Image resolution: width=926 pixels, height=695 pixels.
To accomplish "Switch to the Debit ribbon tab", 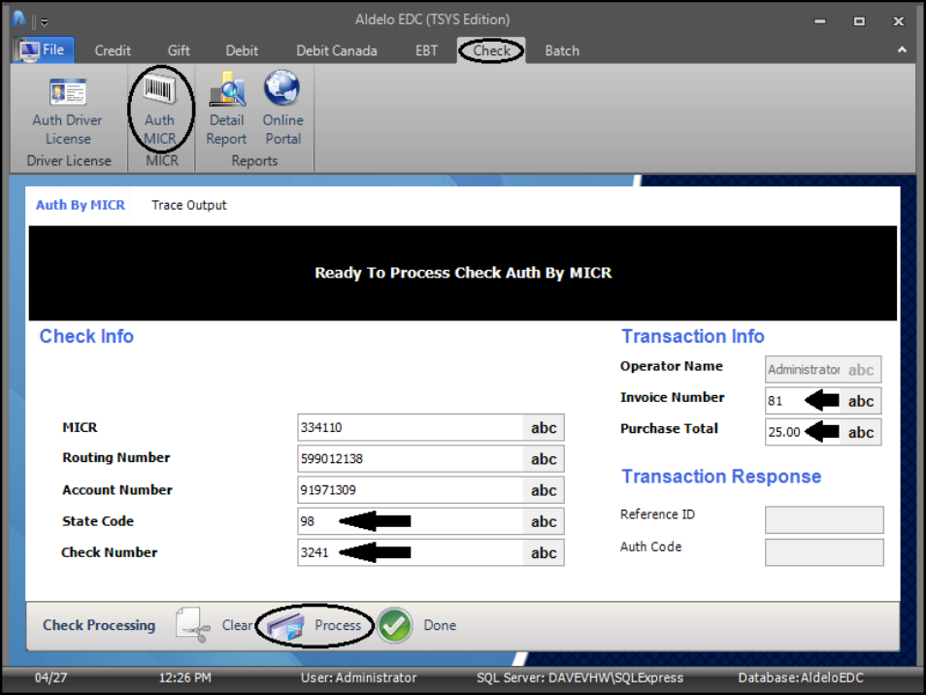I will 242,50.
